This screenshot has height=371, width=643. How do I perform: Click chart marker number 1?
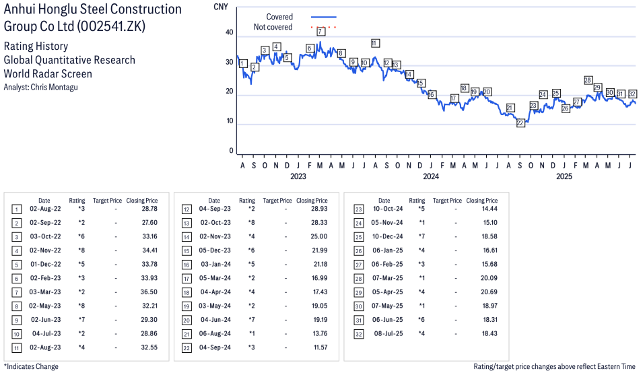tap(243, 63)
